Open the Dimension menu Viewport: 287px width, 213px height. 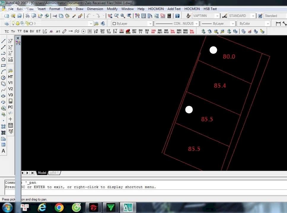point(95,9)
